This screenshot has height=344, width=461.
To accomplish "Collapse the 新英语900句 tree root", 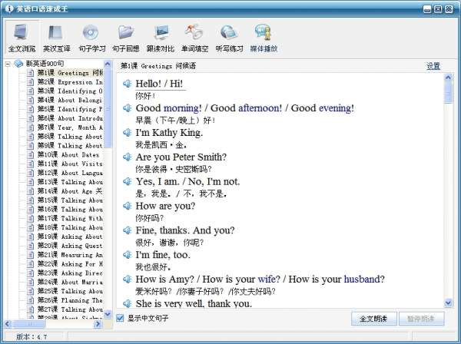I will click(x=8, y=63).
